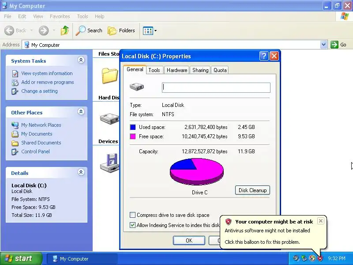The width and height of the screenshot is (353, 265).
Task: Open My Network Places link
Action: pyautogui.click(x=41, y=125)
